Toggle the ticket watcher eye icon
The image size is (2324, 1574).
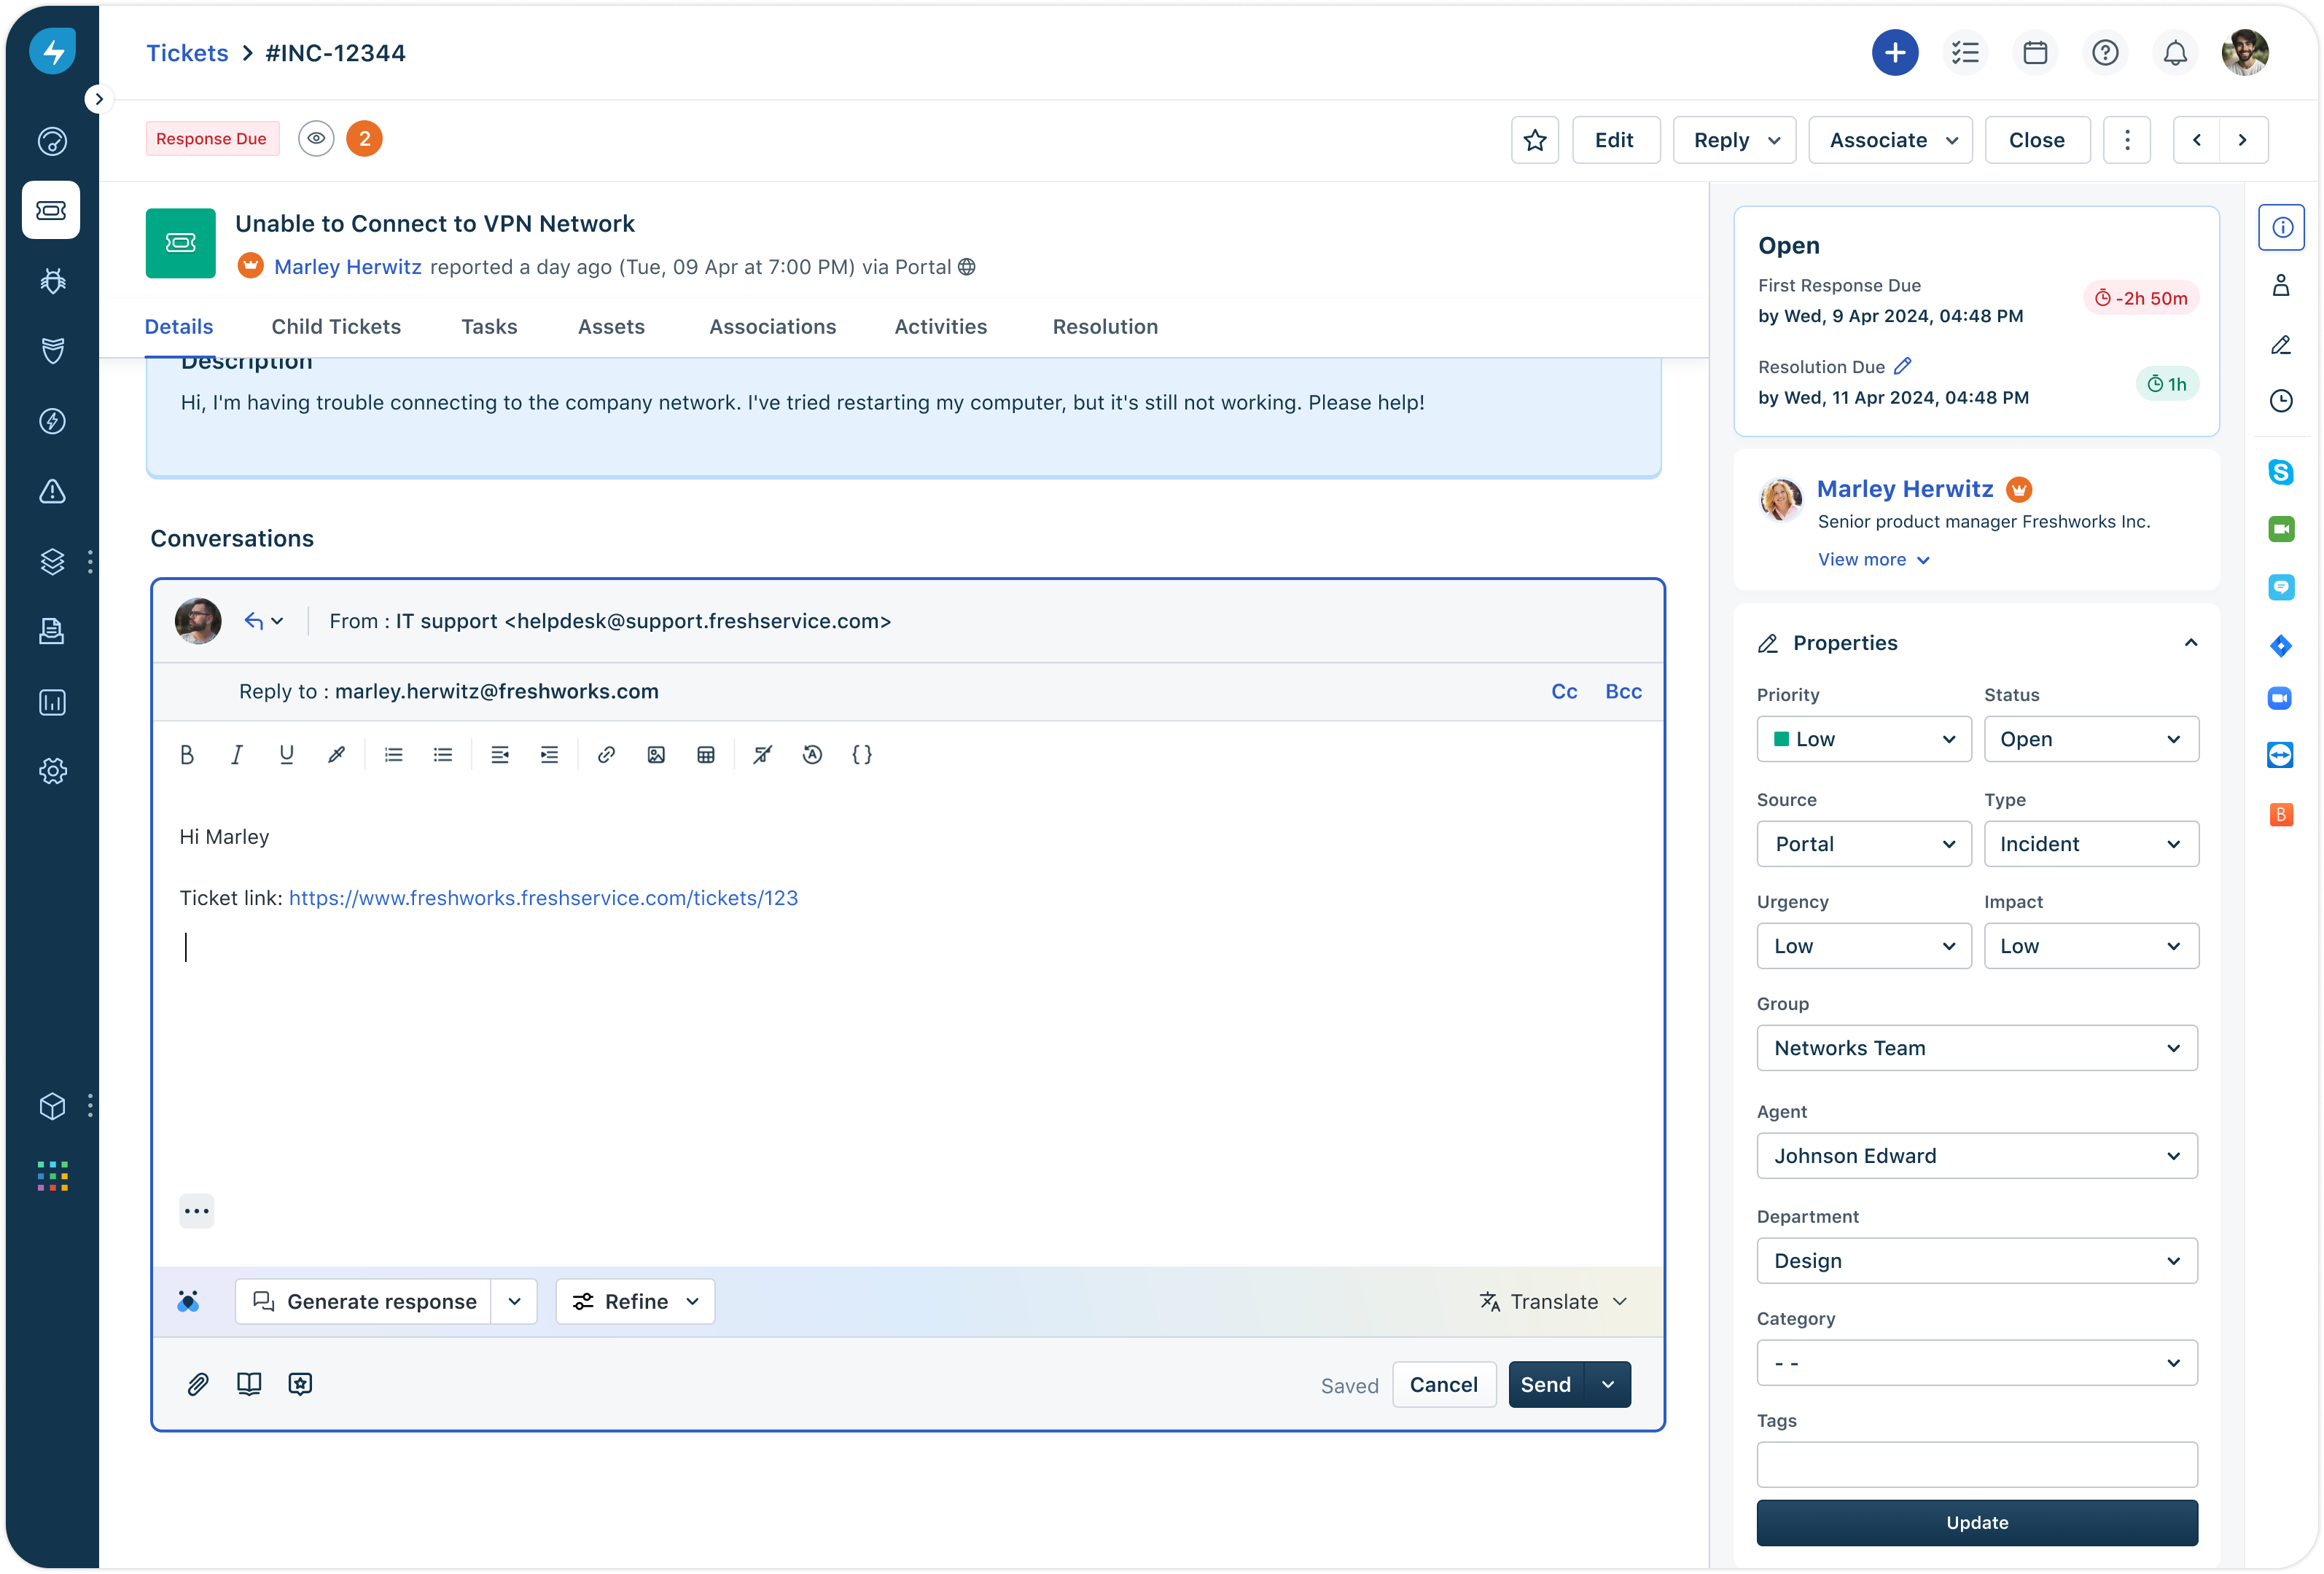pyautogui.click(x=316, y=139)
